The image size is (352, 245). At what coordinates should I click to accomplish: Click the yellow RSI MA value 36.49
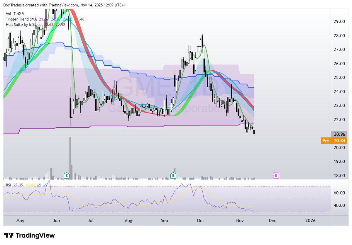tap(30, 185)
